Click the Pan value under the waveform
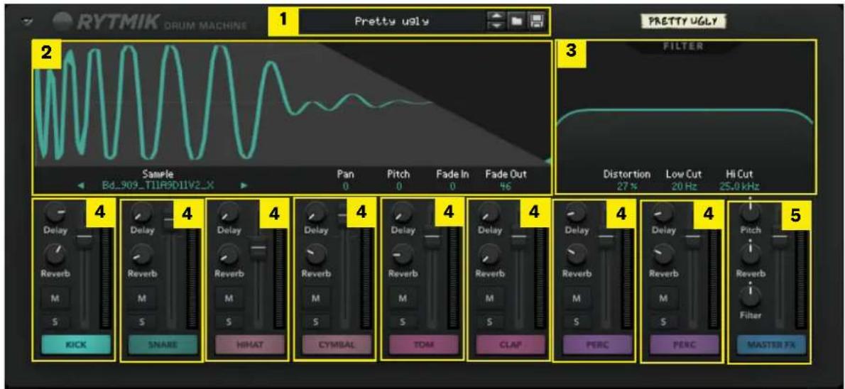Image resolution: width=845 pixels, height=389 pixels. click(x=347, y=187)
